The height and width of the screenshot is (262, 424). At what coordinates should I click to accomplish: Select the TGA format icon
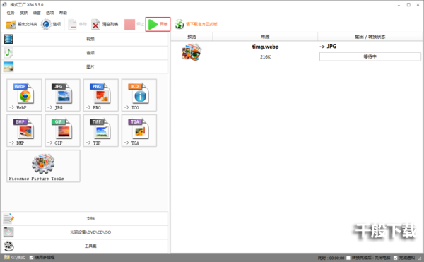(x=139, y=131)
